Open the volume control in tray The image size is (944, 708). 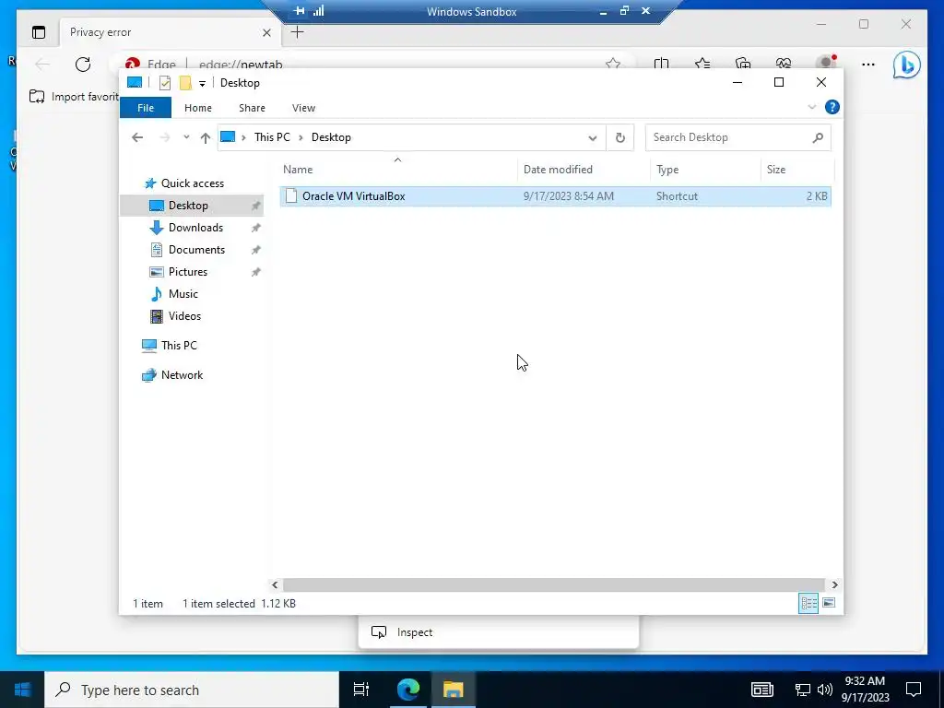[825, 690]
